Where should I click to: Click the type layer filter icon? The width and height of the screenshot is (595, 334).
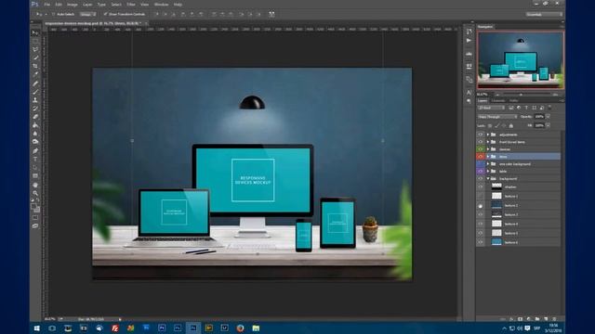click(526, 108)
